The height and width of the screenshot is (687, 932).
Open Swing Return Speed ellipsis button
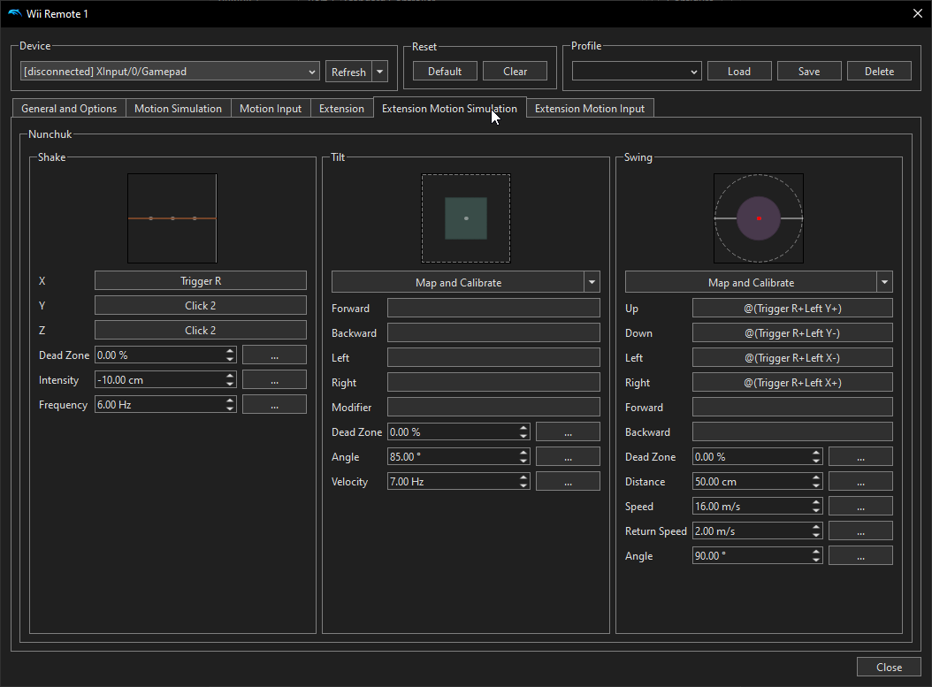click(x=860, y=531)
